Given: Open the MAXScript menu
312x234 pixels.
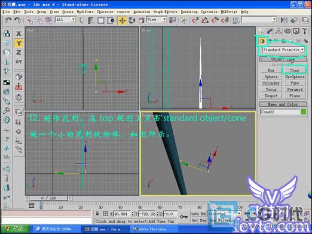Looking at the screenshot, I should pyautogui.click(x=229, y=12).
